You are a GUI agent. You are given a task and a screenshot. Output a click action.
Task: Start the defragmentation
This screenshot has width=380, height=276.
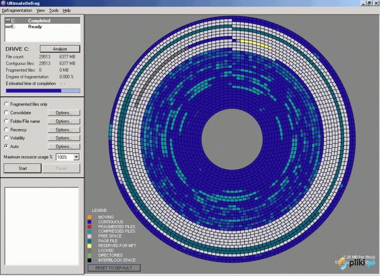(22, 168)
